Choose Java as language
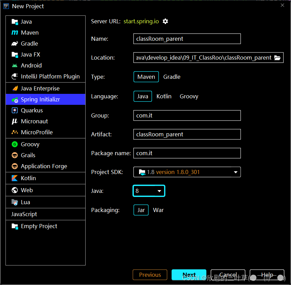291x285 pixels. pos(142,96)
